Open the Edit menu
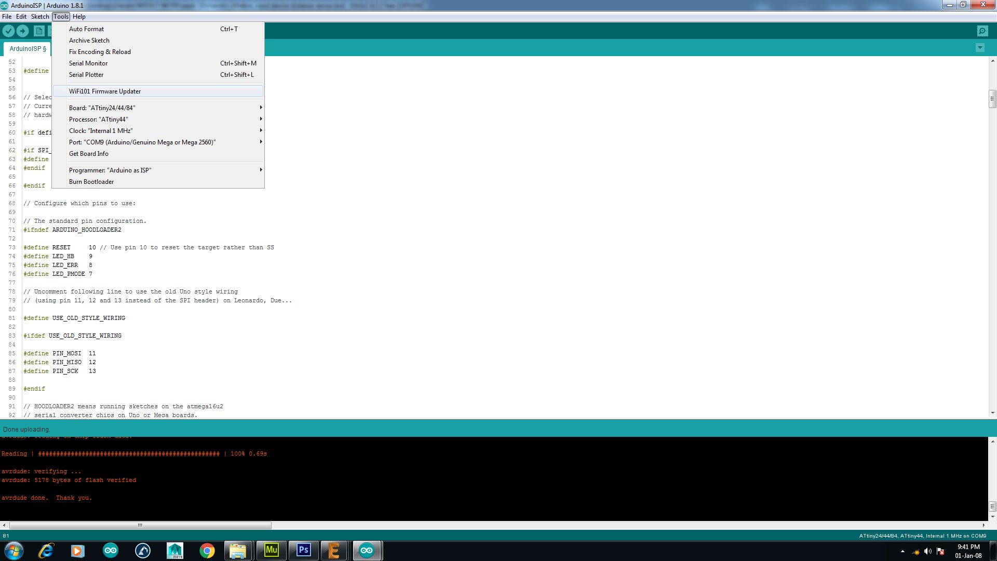 [21, 17]
